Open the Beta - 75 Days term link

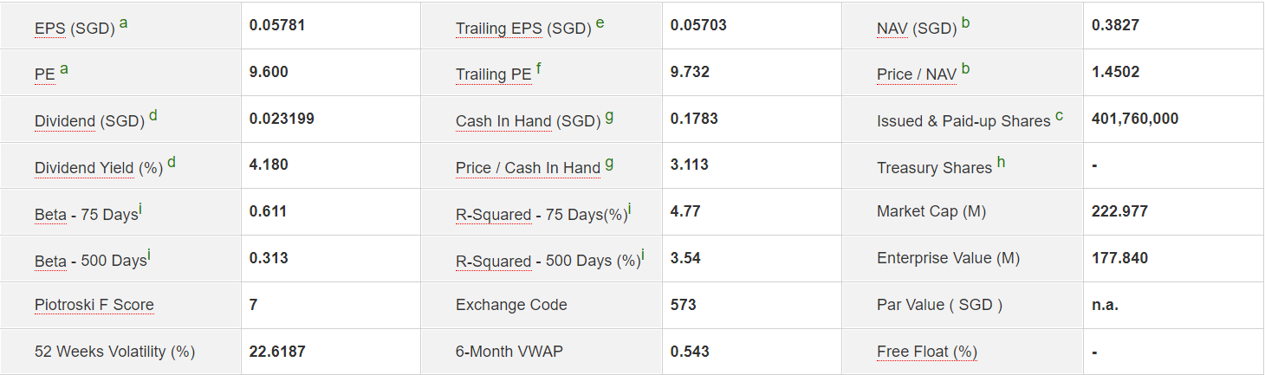point(50,215)
